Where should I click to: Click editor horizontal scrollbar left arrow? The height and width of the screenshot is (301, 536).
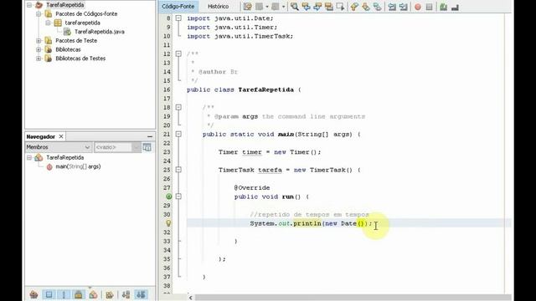190,298
